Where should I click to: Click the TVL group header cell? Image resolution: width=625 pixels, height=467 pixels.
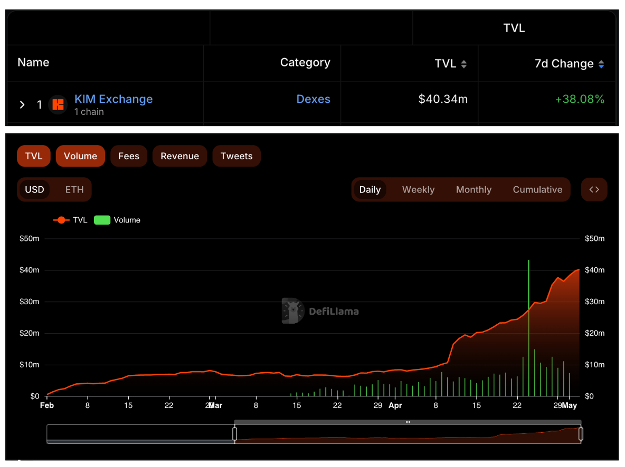click(x=514, y=28)
